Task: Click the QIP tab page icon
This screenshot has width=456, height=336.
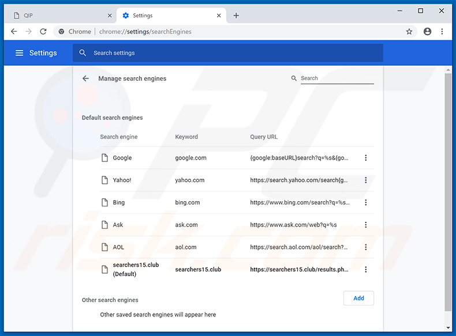Action: point(17,16)
